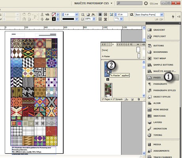Toggle the no text wrap icon
The image size is (182, 158).
click(x=100, y=14)
